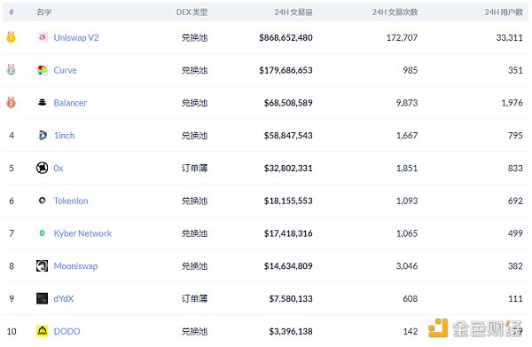Click the Tokenlon logo icon
The image size is (532, 347).
tap(42, 201)
